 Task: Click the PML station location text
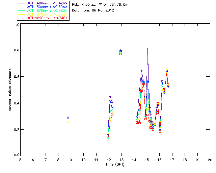(x=100, y=5)
